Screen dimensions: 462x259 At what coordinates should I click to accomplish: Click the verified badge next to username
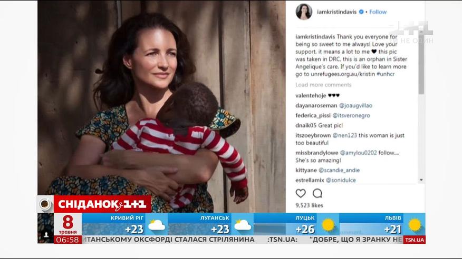tap(361, 12)
